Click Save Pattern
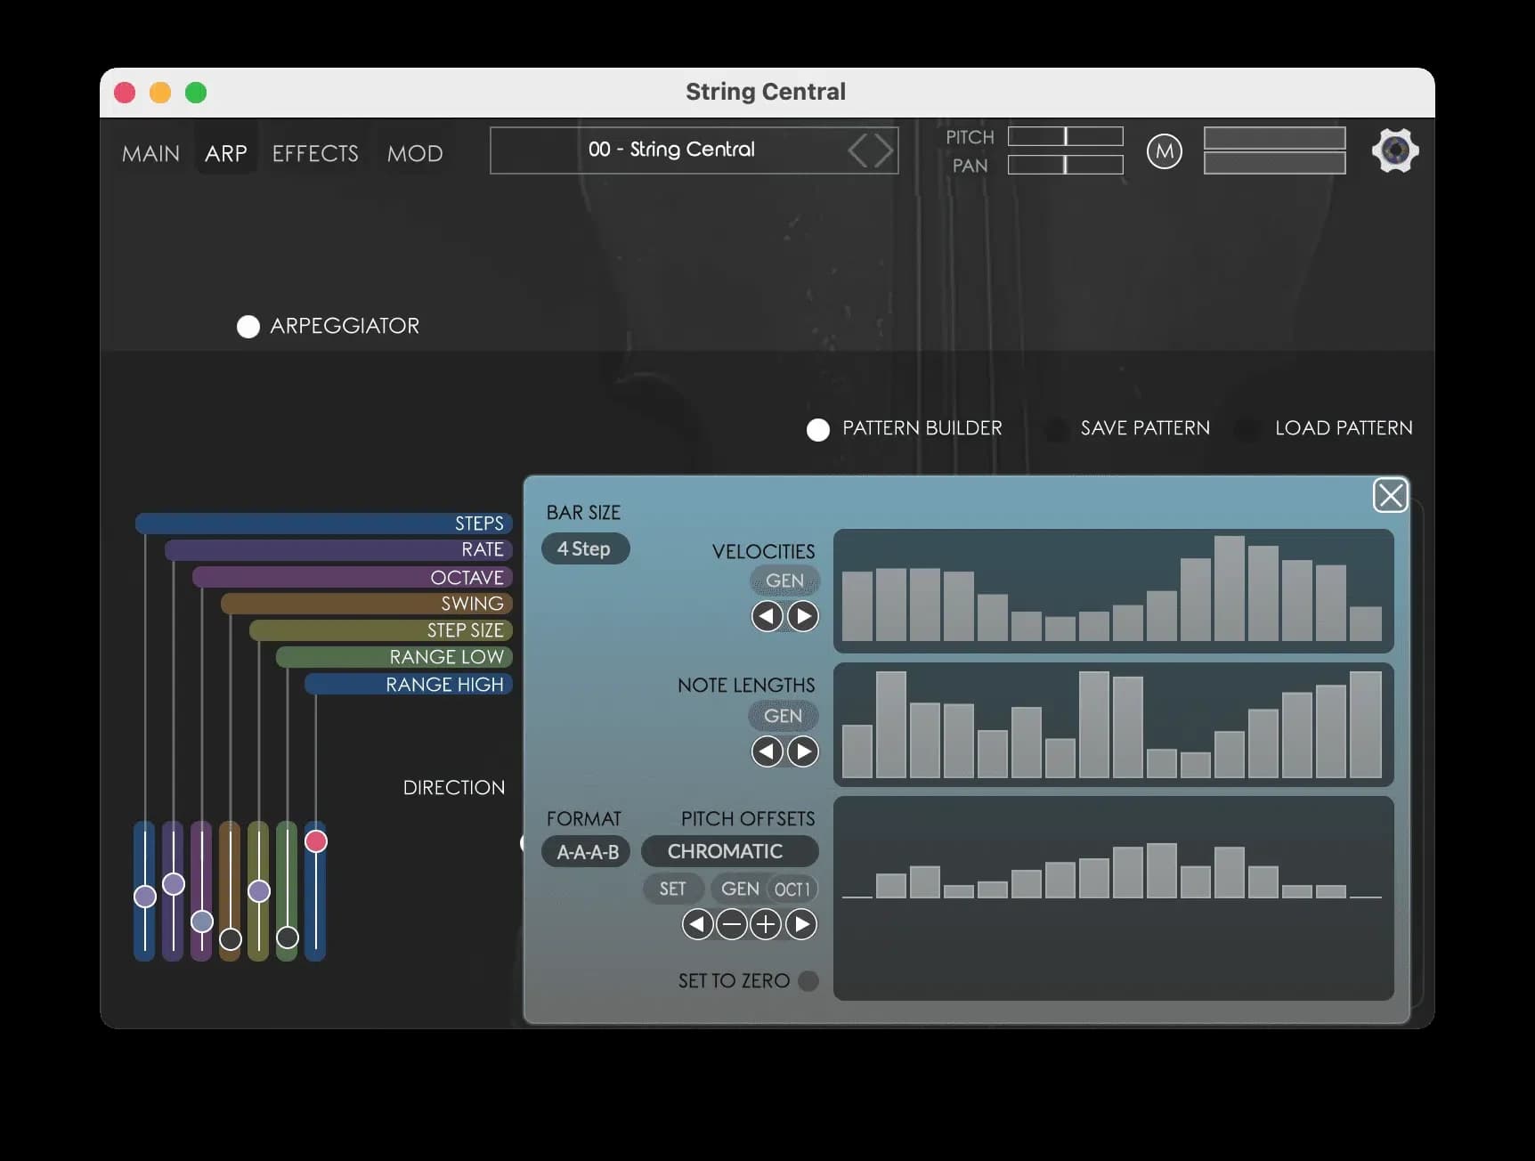The height and width of the screenshot is (1161, 1535). tap(1144, 428)
